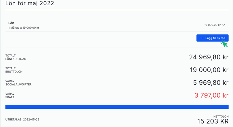
Task: Click the red skatt amount 3 797,00 kr
Action: point(211,95)
